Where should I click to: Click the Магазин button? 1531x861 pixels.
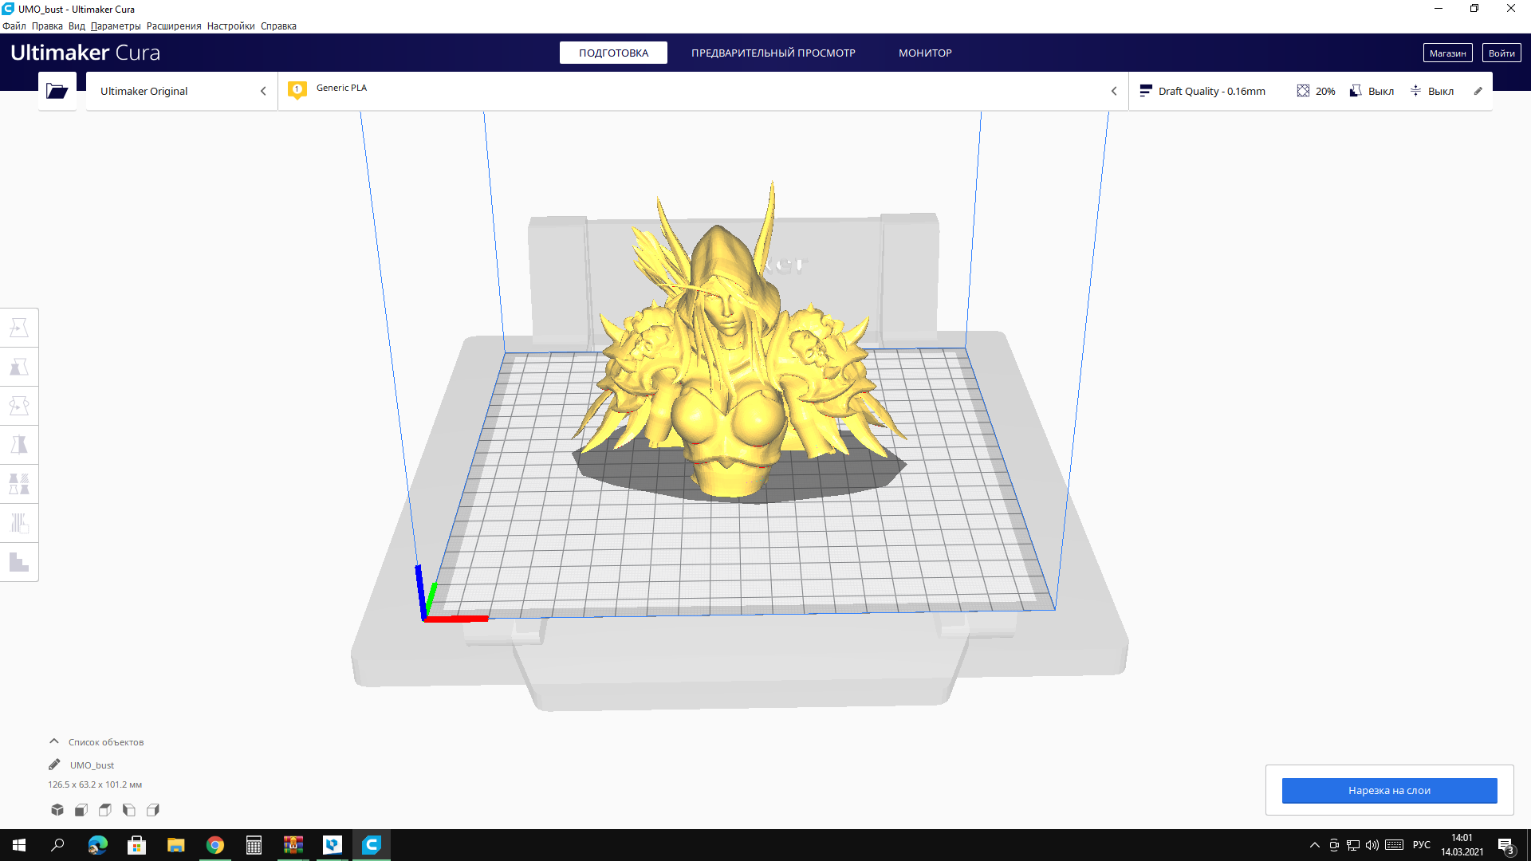(x=1447, y=53)
